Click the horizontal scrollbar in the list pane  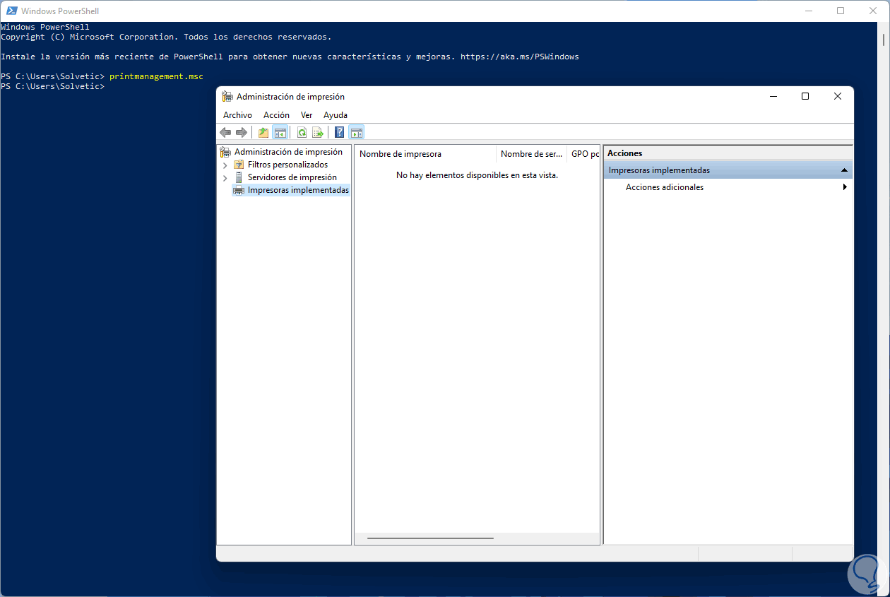coord(430,538)
